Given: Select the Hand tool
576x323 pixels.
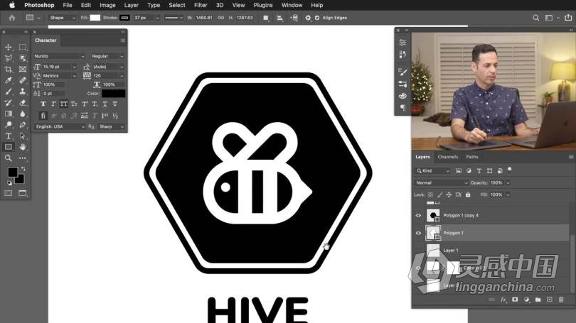Looking at the screenshot, I should (x=23, y=147).
